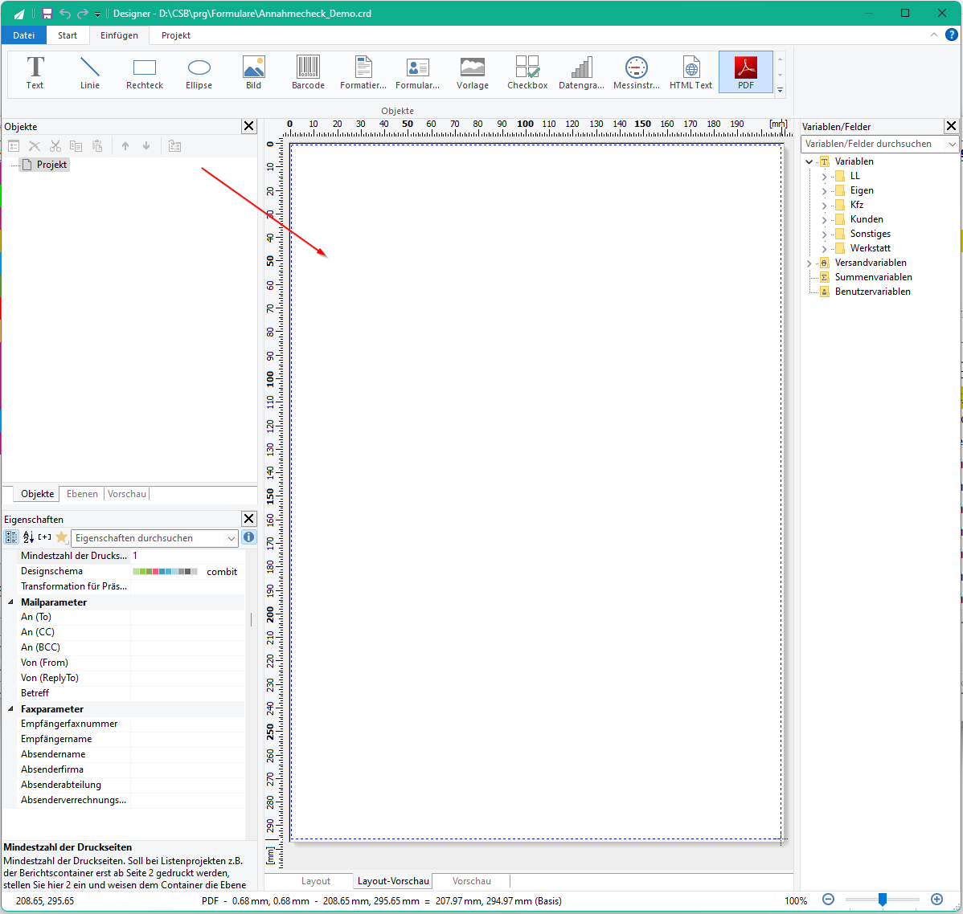
Task: Insert a Messinstrument object
Action: [637, 72]
